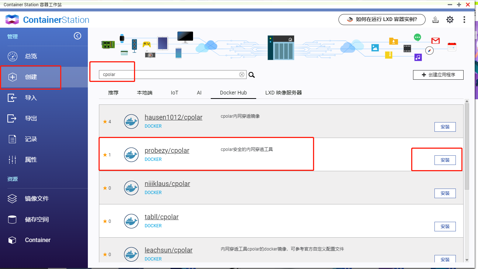Click Docker whale icon for probezy/cpolar
The image size is (478, 269).
point(131,155)
